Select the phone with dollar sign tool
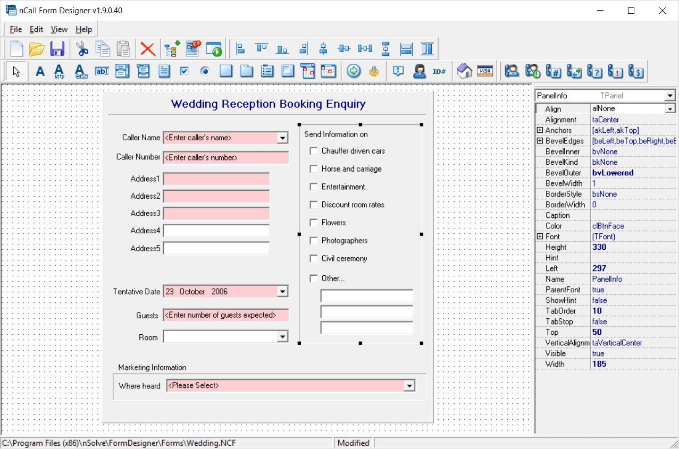 click(x=636, y=71)
